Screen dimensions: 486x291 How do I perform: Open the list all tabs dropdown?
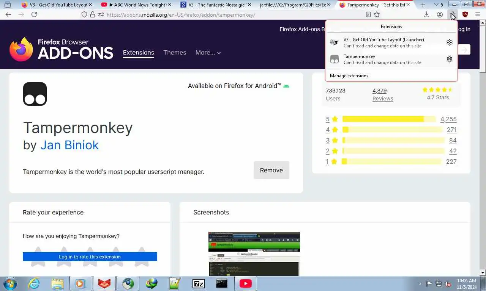click(x=439, y=5)
